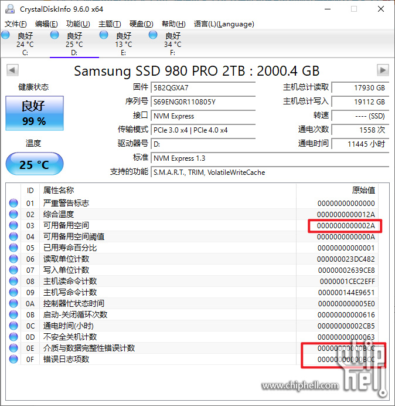The width and height of the screenshot is (395, 406).
Task: Click the 25 °C temperature button
Action: (x=35, y=164)
